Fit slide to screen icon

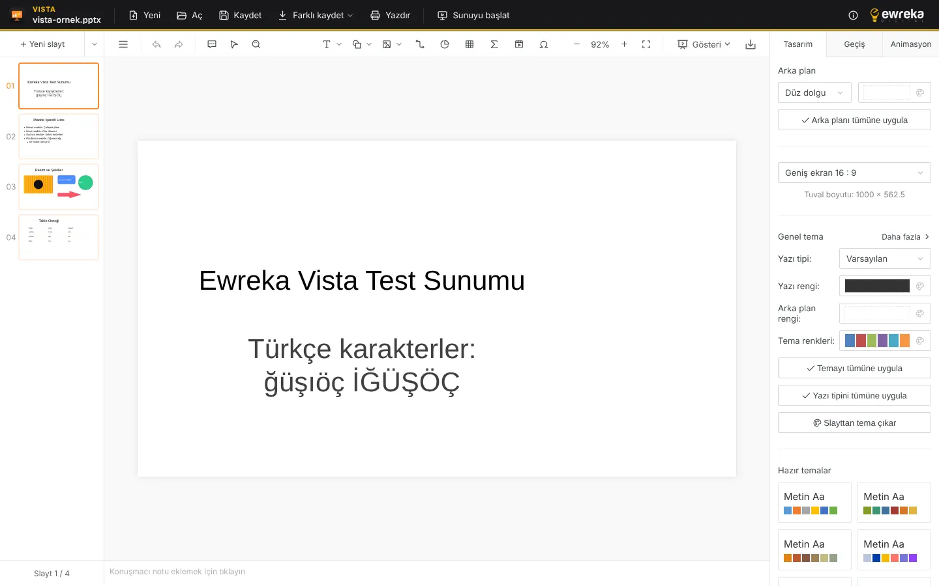point(646,44)
